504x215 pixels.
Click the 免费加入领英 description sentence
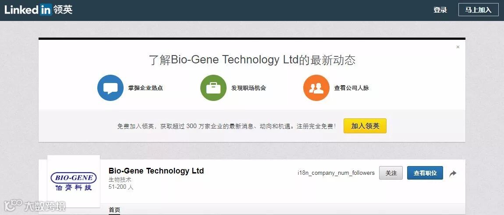click(227, 126)
